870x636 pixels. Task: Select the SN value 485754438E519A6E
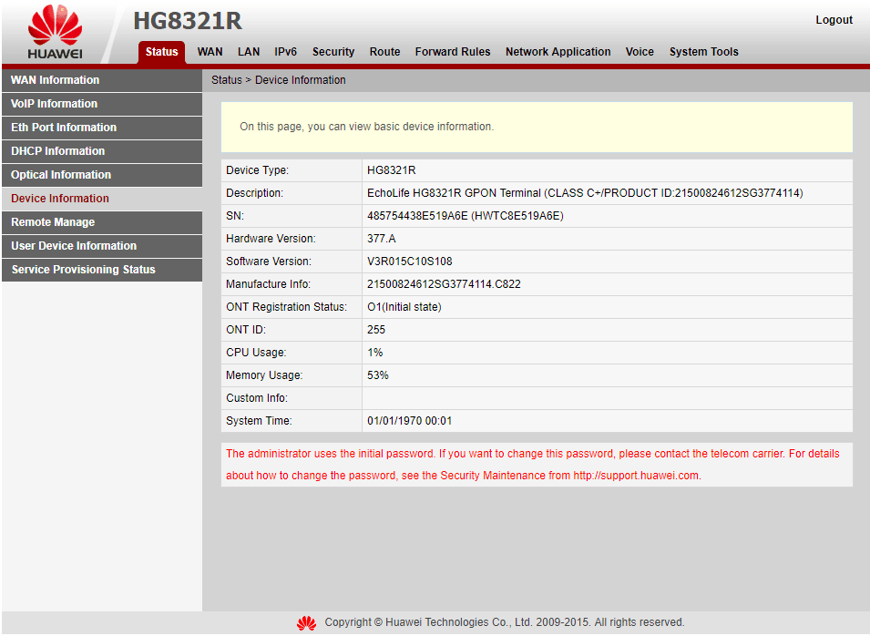465,216
